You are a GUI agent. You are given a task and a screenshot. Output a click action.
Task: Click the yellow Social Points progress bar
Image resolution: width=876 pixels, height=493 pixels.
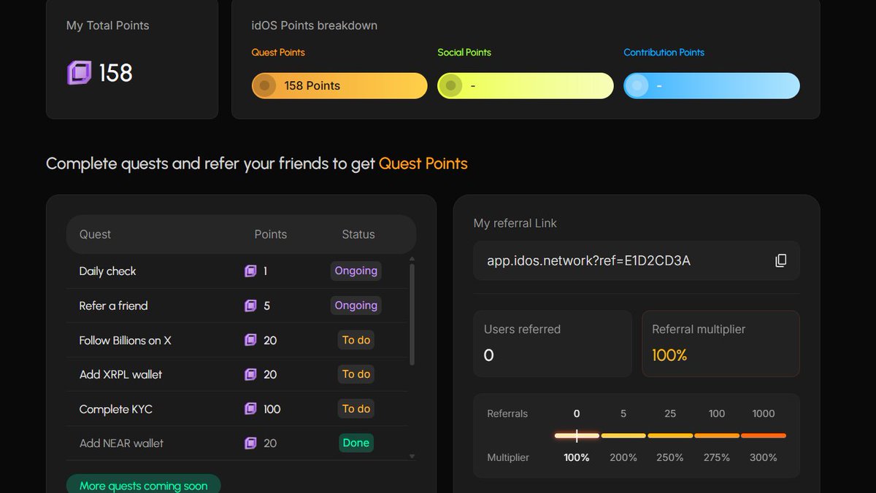(x=526, y=85)
